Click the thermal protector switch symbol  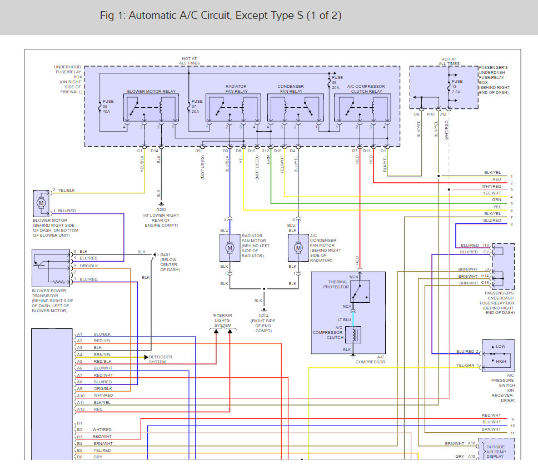point(360,291)
